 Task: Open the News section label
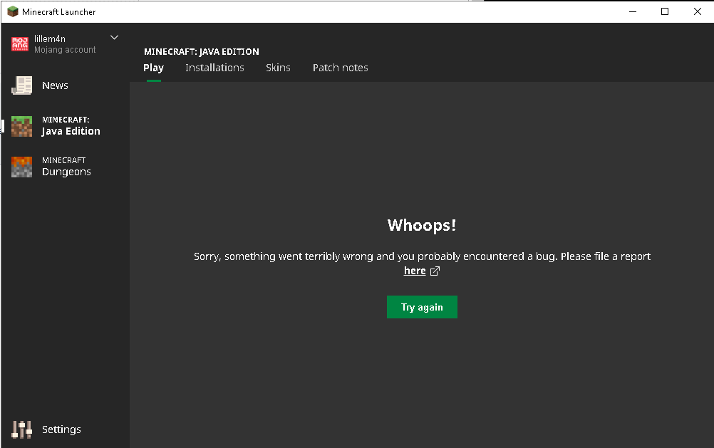pyautogui.click(x=55, y=85)
